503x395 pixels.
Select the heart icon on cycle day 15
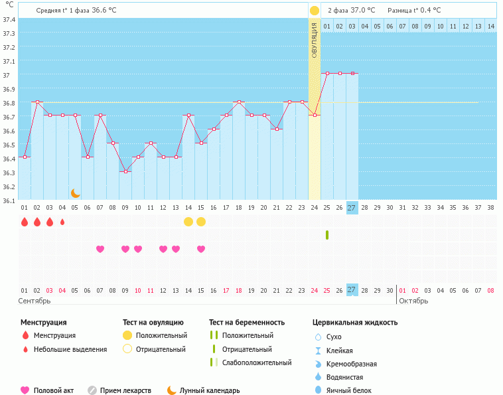(x=201, y=249)
